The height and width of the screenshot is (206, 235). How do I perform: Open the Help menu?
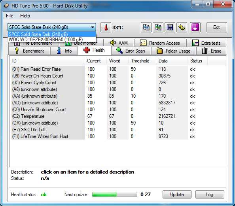coord(25,16)
